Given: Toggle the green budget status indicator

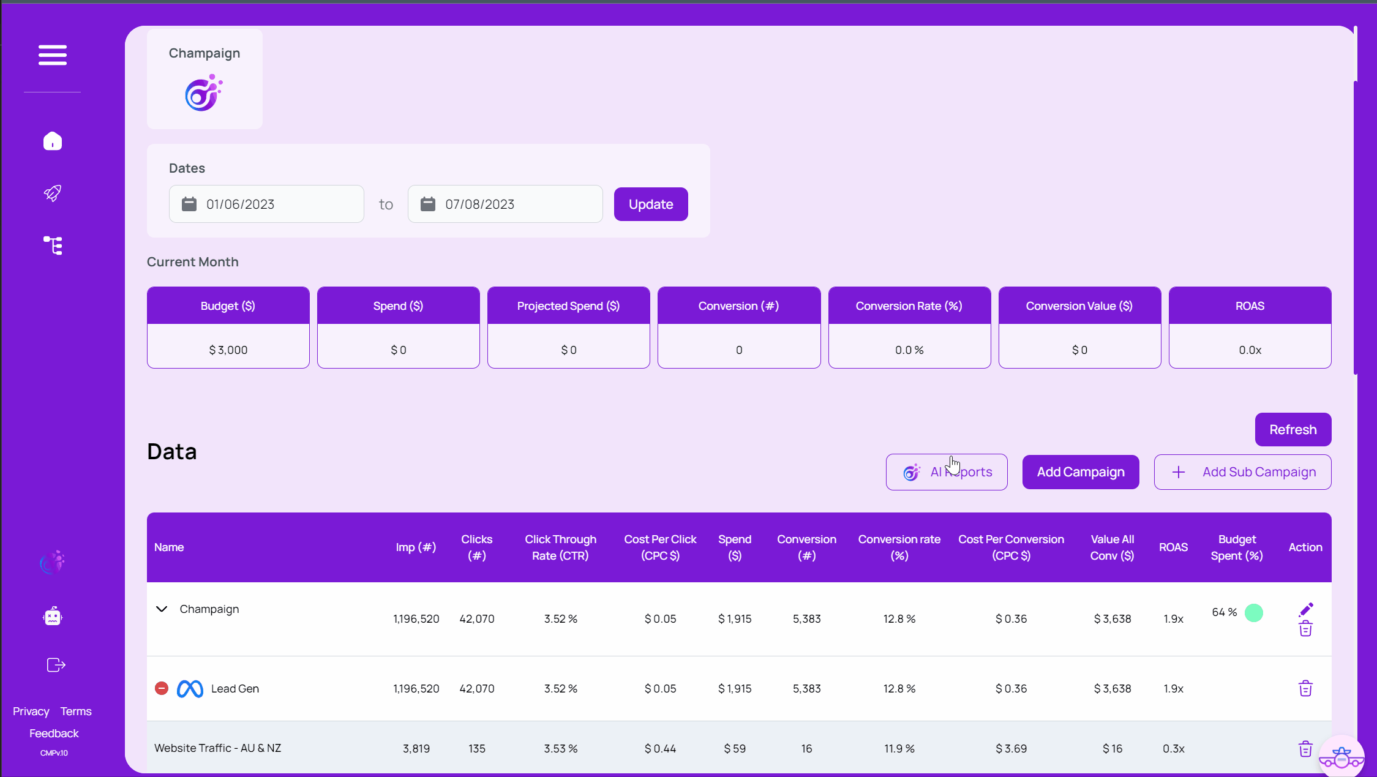Looking at the screenshot, I should [x=1255, y=612].
